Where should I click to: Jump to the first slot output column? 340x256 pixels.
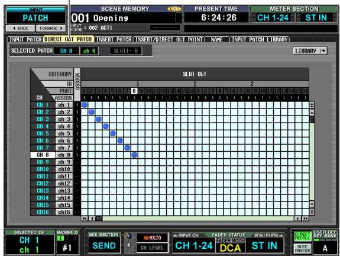[x=85, y=219]
